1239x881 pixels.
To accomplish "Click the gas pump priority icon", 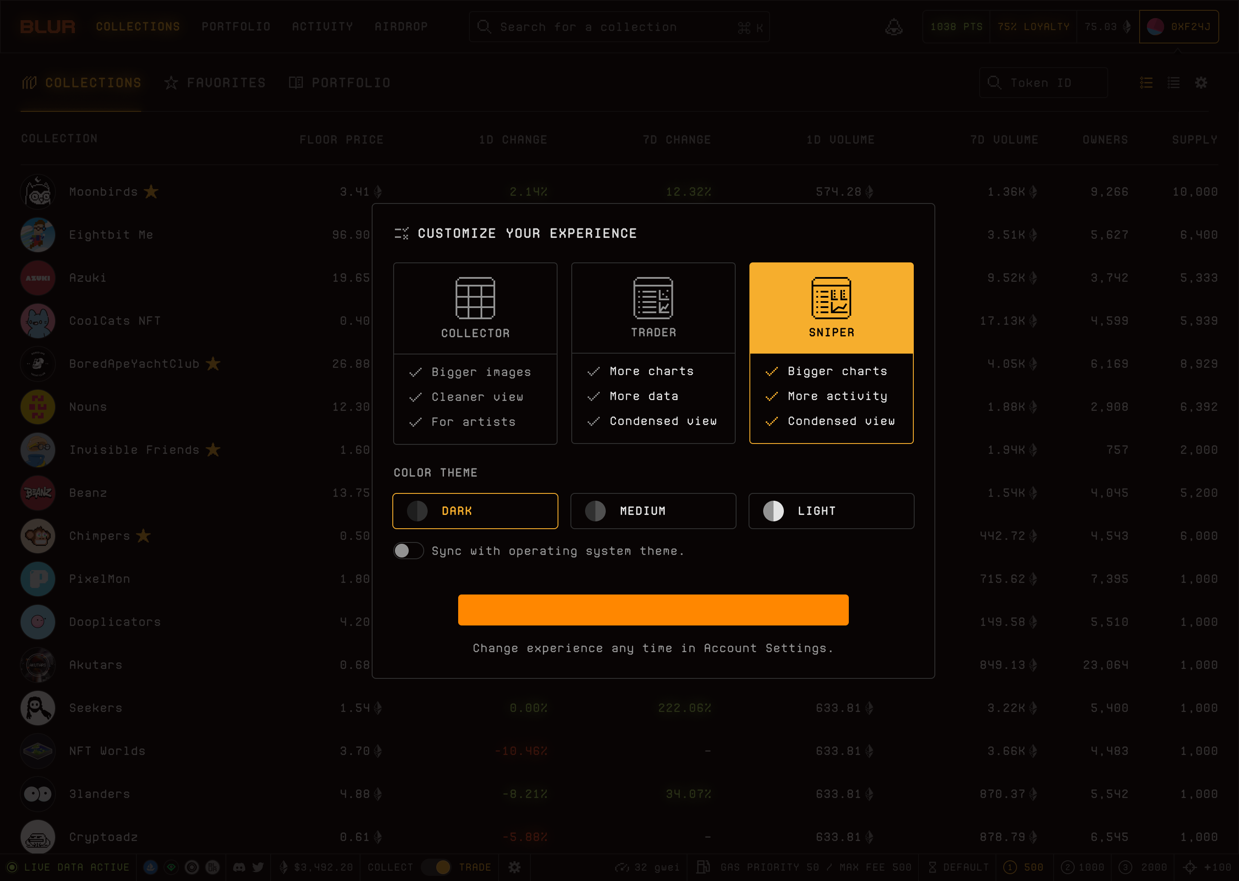I will point(703,867).
